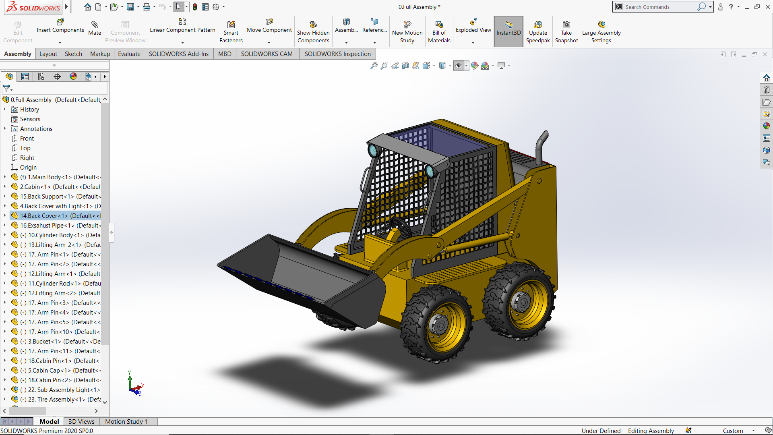The width and height of the screenshot is (773, 435).
Task: Open Exploded View dropdown arrow
Action: coord(473,42)
